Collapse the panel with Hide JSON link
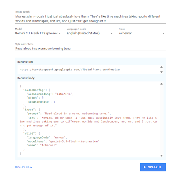Viewport: 184px width, 184px height. click(23, 167)
